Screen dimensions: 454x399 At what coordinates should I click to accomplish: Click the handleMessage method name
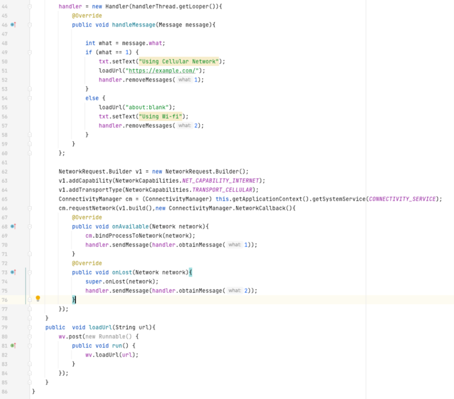[133, 25]
